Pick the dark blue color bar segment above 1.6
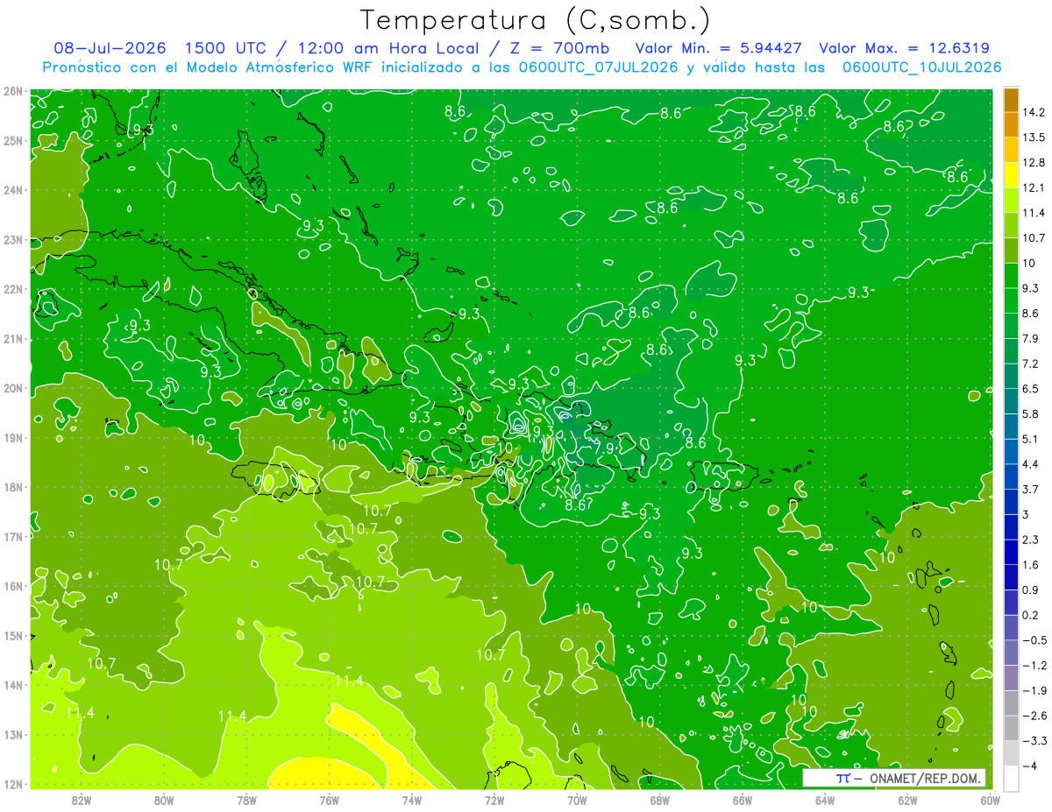The image size is (1052, 812). pos(1011,552)
